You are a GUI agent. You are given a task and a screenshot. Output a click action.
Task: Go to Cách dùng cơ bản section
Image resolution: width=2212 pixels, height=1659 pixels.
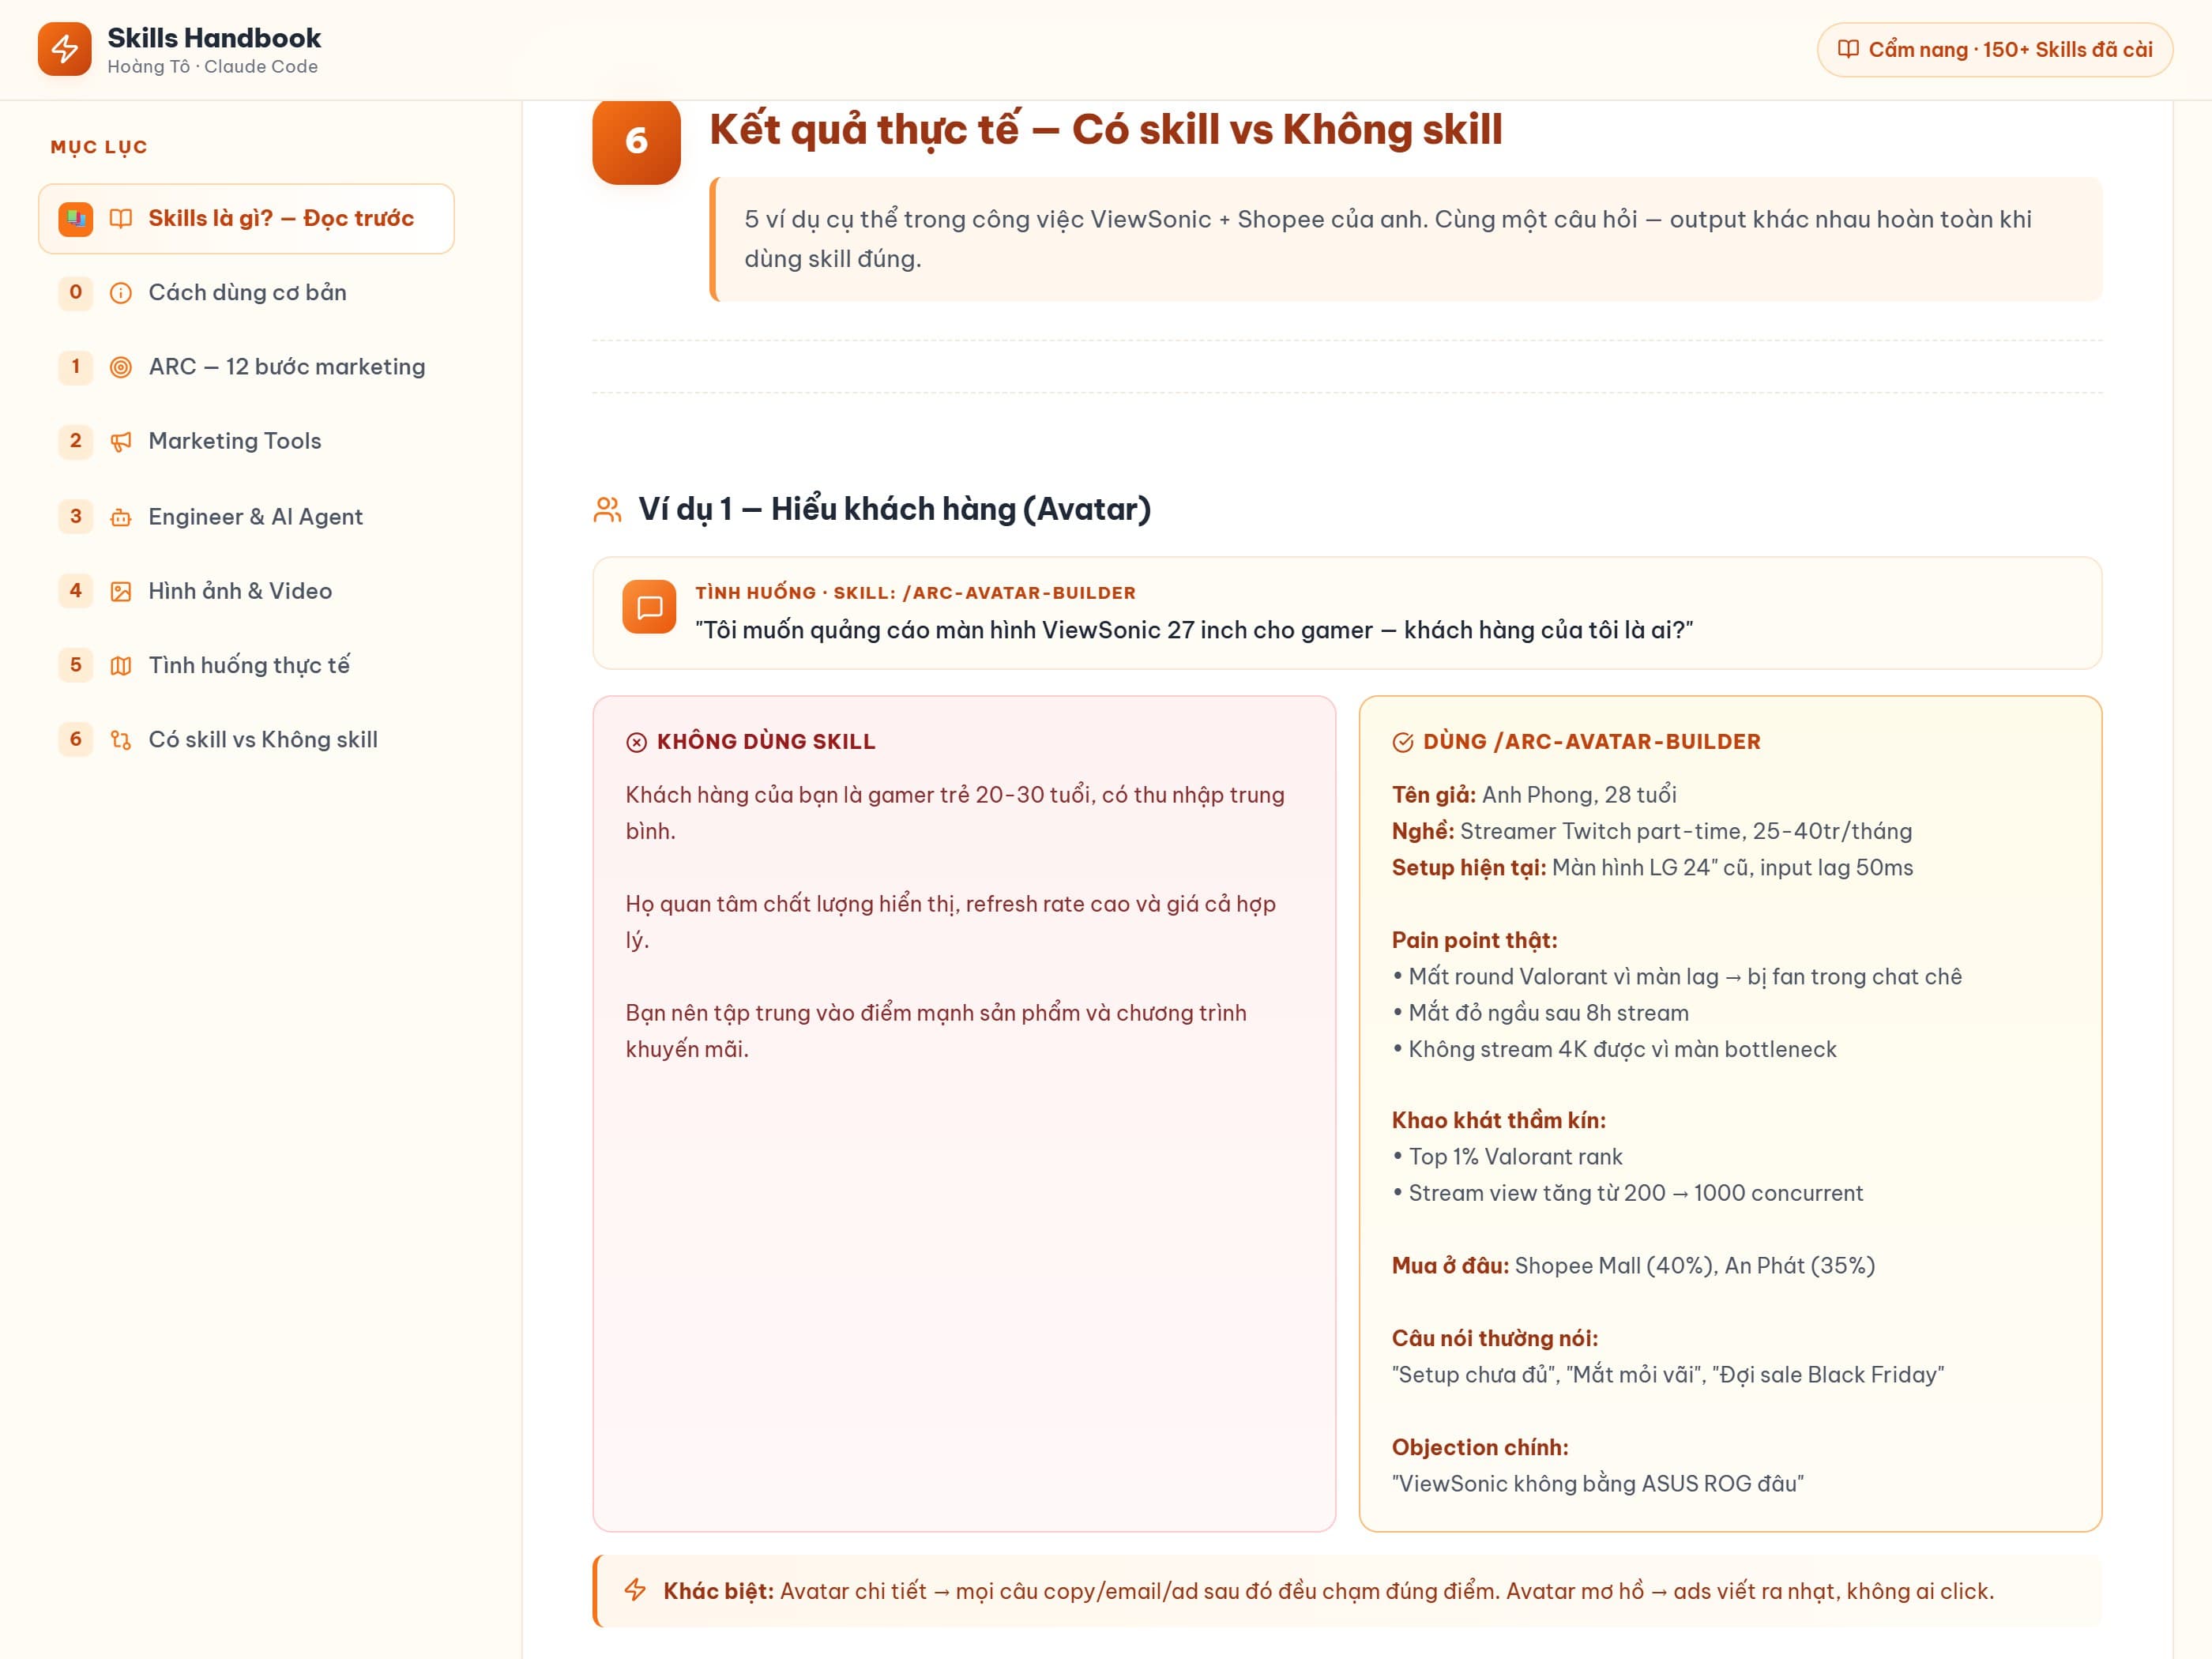click(x=246, y=293)
